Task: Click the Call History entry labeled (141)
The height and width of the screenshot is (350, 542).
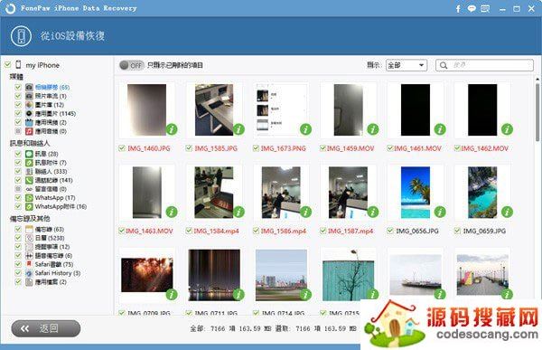Action: [x=54, y=180]
